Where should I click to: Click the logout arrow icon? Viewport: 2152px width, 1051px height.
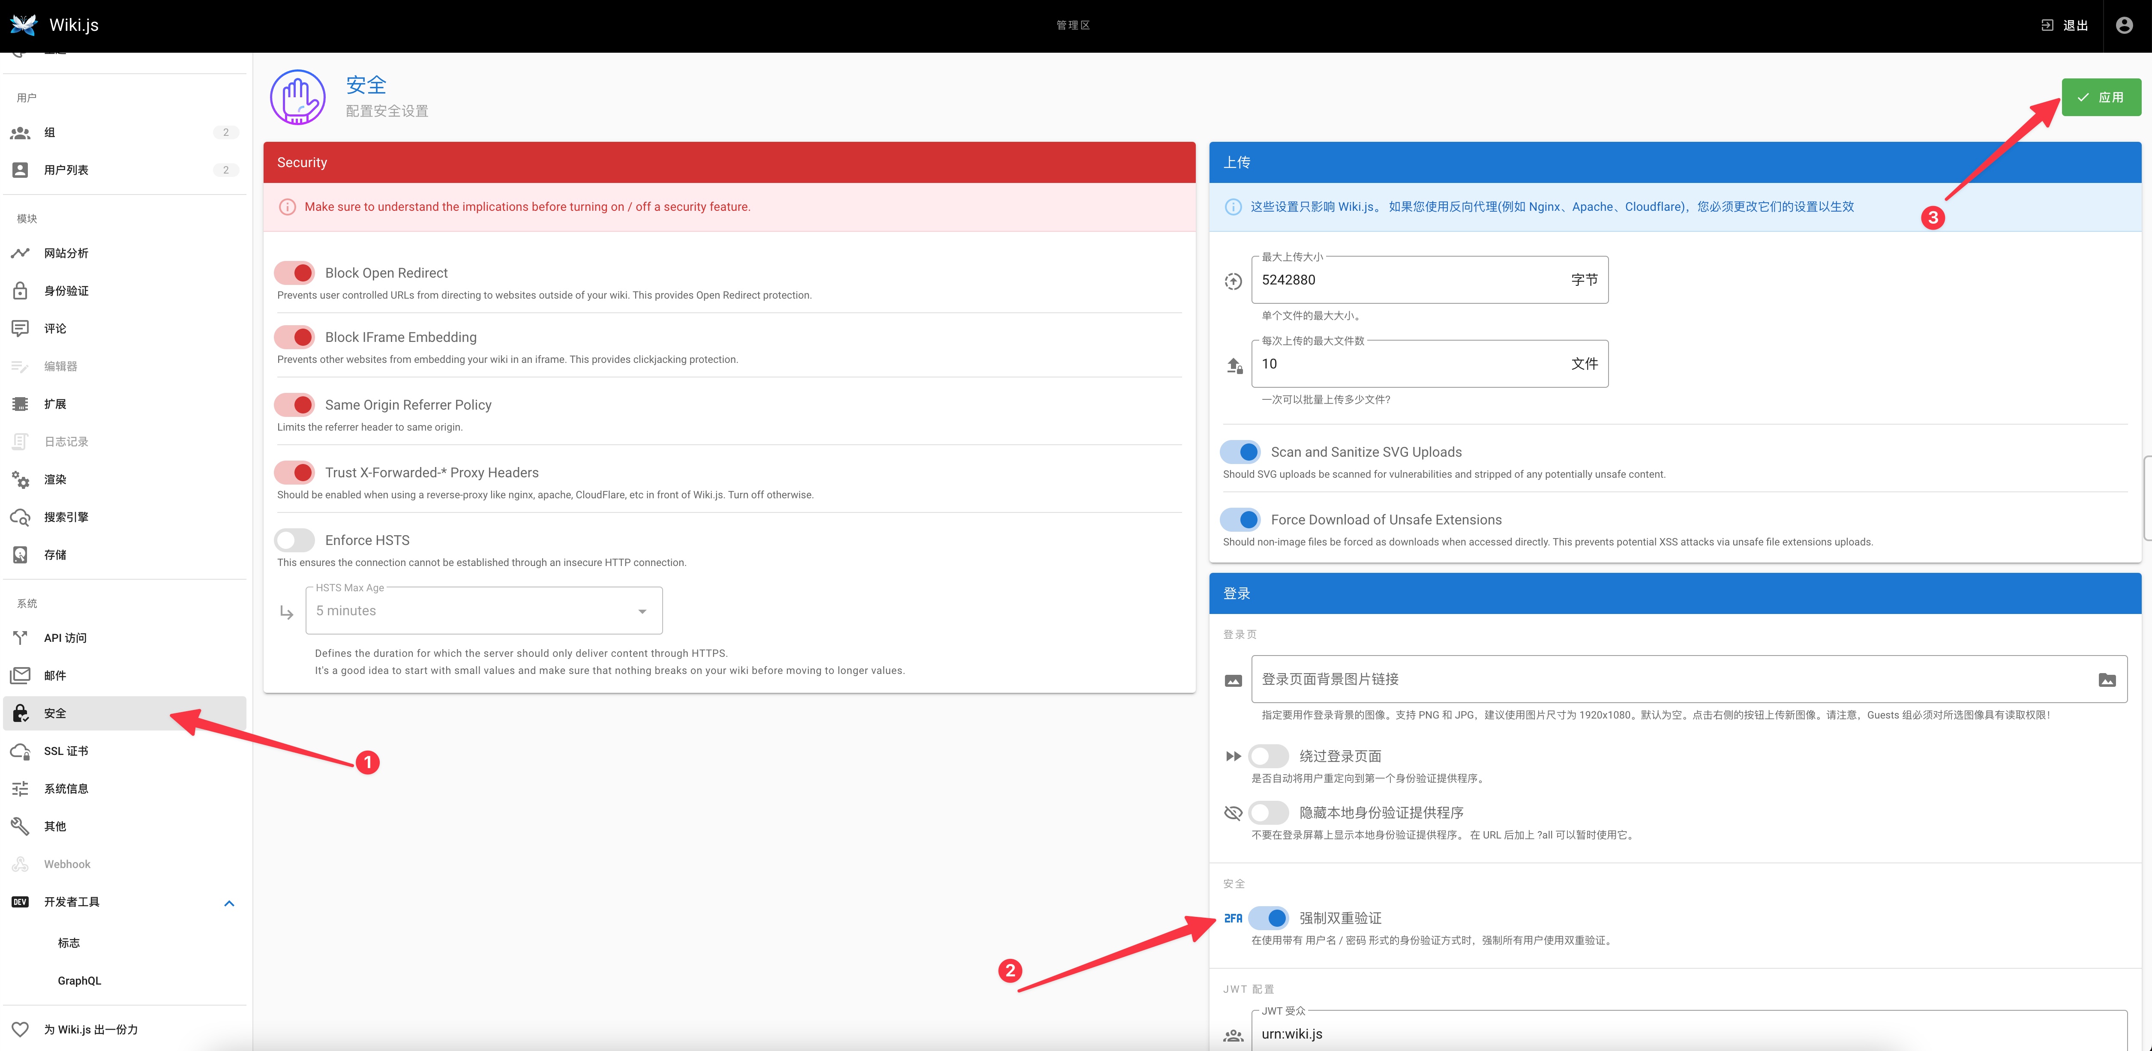[2047, 25]
